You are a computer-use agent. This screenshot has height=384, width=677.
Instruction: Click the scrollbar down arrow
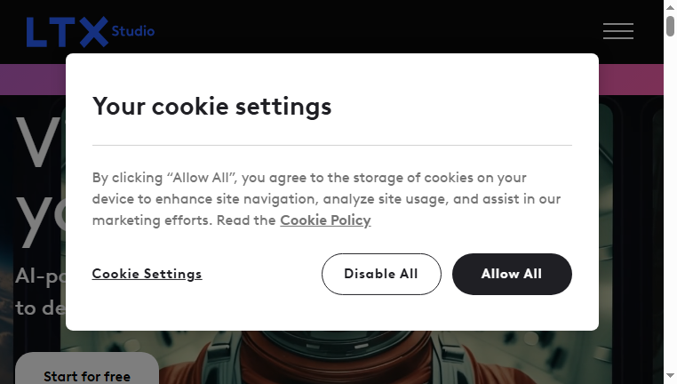point(670,375)
